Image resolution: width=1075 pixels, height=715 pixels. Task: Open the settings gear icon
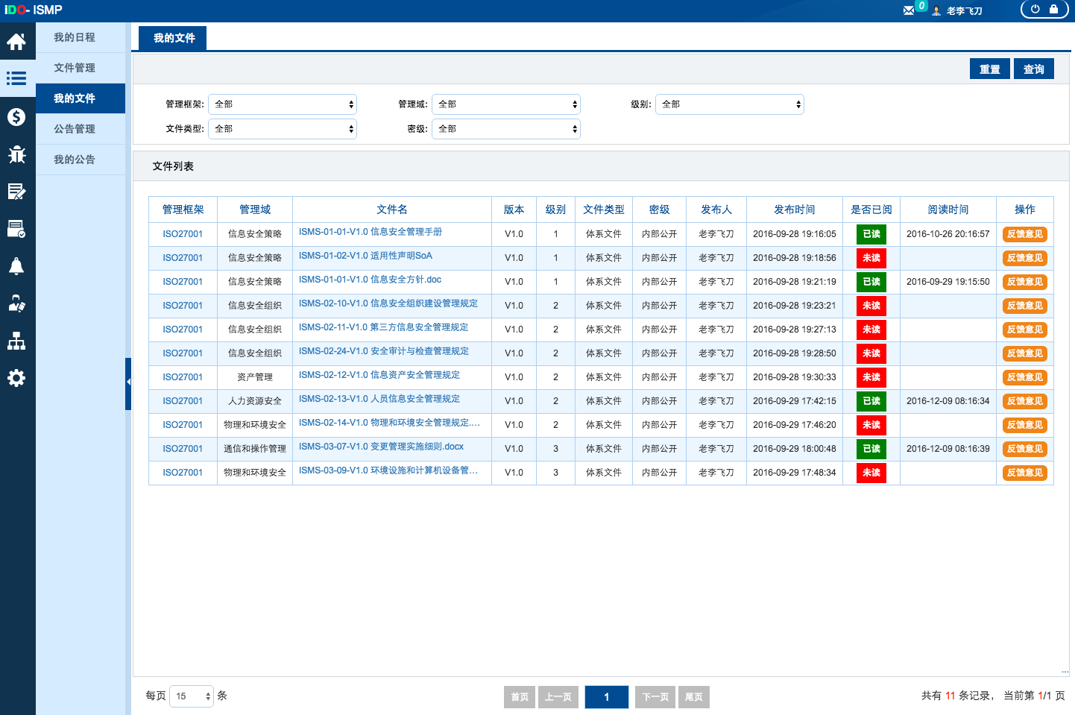coord(16,378)
